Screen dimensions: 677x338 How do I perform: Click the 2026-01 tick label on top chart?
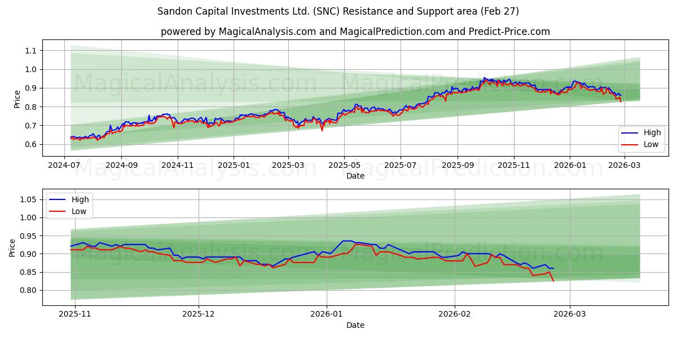click(x=570, y=166)
